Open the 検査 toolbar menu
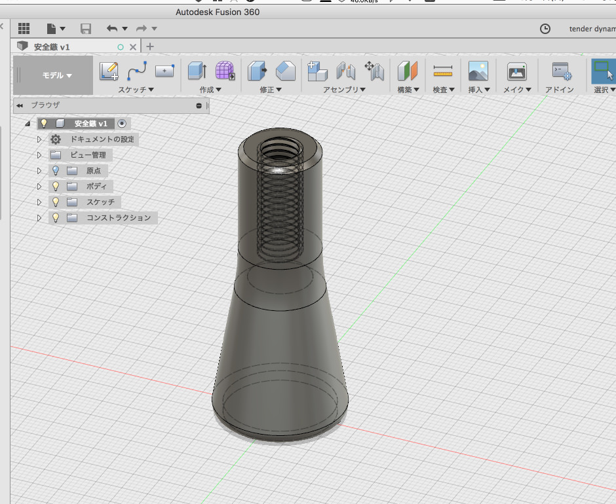Screen dimensions: 616x504 (444, 90)
